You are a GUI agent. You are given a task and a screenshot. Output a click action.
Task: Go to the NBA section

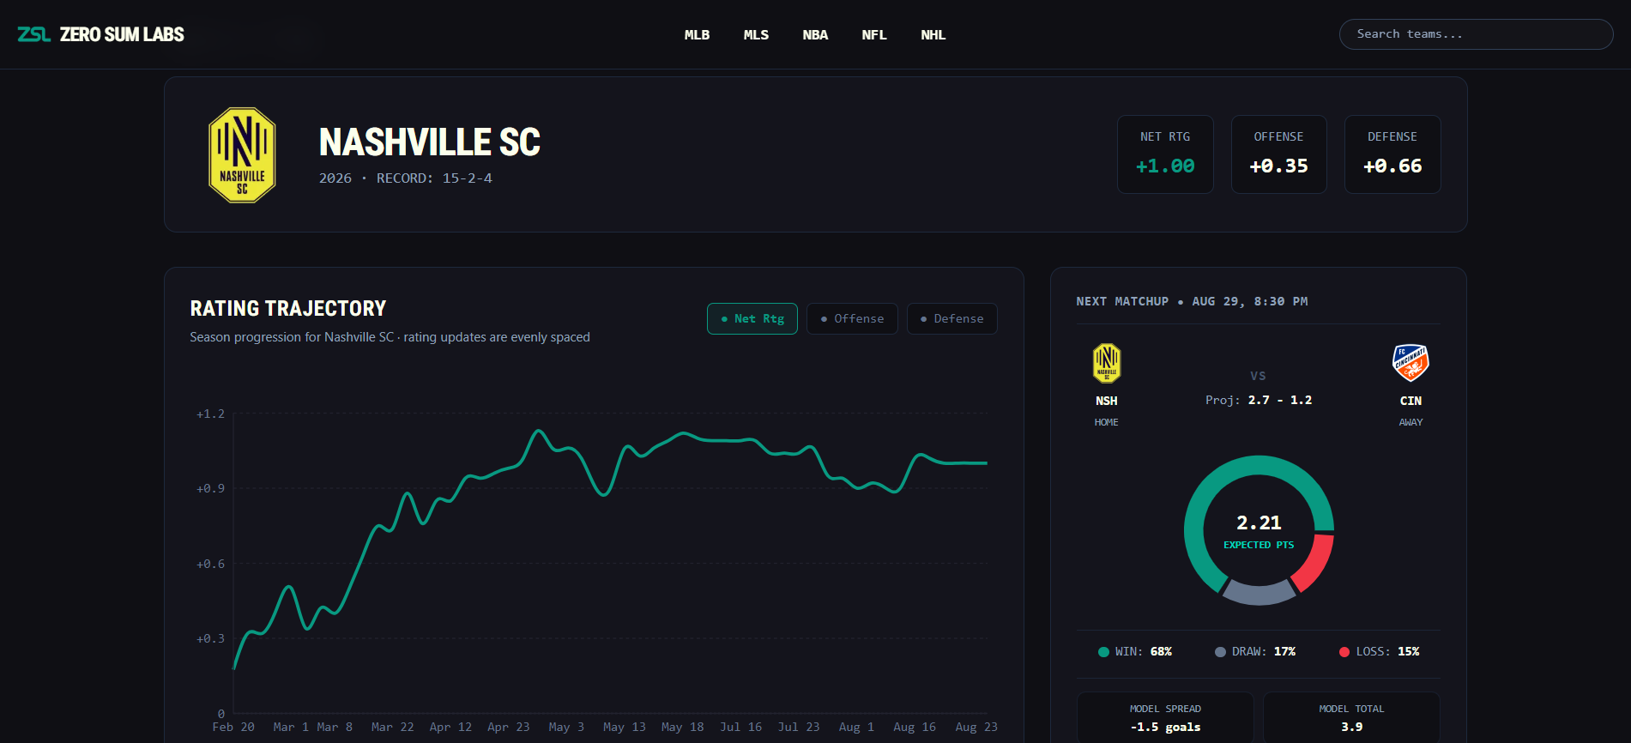tap(815, 35)
